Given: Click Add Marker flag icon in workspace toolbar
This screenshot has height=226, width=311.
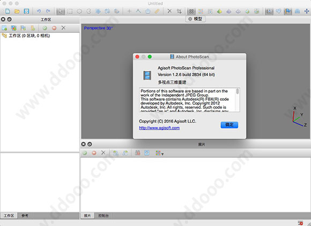Looking at the screenshot, I should [23, 28].
